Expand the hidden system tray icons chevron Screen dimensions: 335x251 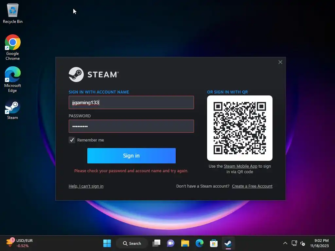pos(285,243)
